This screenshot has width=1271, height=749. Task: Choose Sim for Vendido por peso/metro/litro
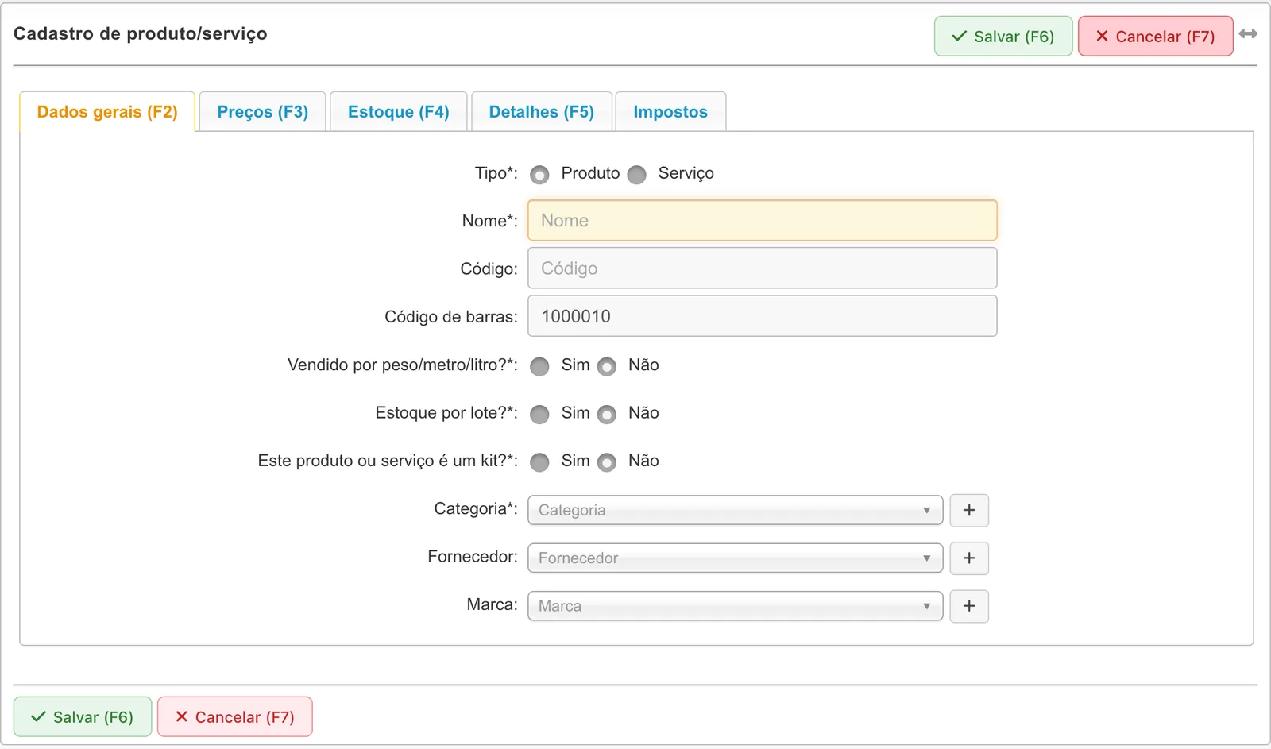539,366
